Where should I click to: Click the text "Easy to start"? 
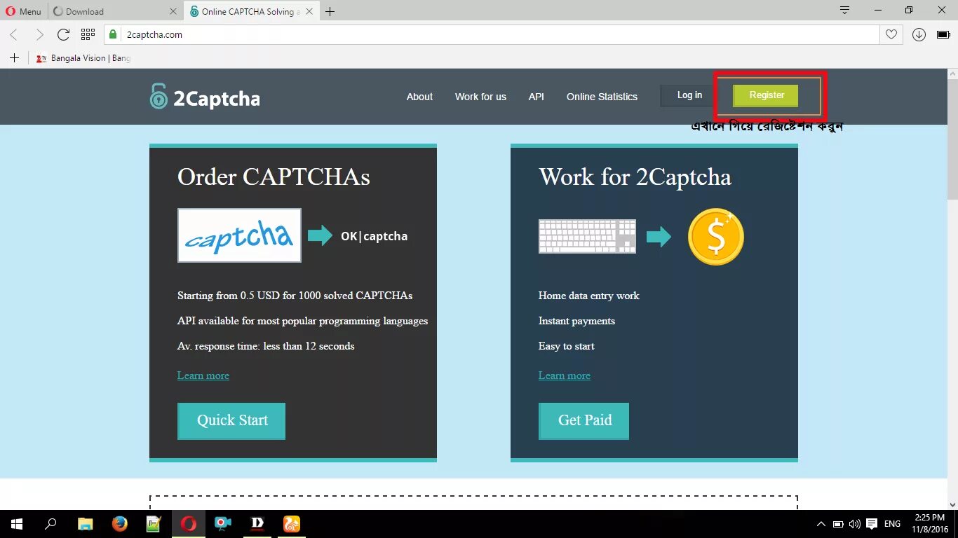click(x=566, y=346)
